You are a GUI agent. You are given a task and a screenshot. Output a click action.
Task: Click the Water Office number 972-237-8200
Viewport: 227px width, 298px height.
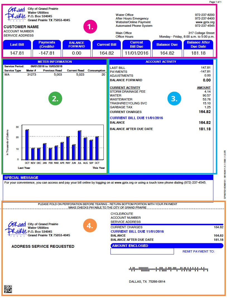[205, 15]
